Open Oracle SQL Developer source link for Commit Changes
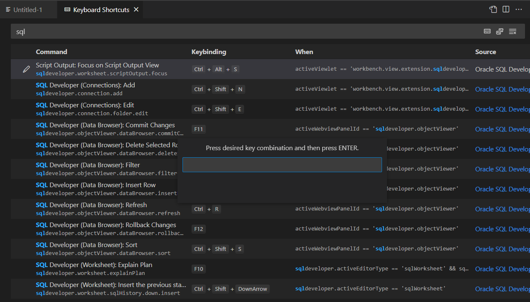The image size is (530, 302). coord(503,129)
